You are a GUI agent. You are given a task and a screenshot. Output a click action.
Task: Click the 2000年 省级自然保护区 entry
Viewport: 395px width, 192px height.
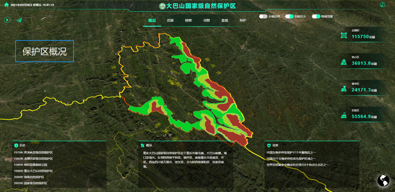click(x=29, y=177)
